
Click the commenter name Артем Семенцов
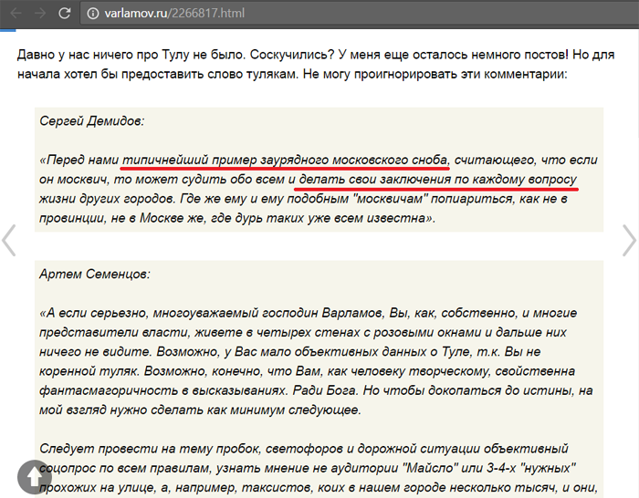pos(95,274)
